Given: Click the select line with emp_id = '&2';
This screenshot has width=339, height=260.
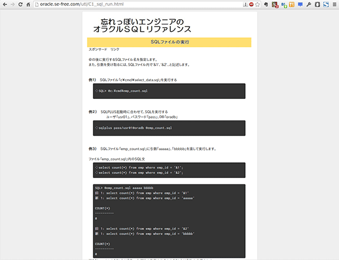Looking at the screenshot, I should coord(140,172).
